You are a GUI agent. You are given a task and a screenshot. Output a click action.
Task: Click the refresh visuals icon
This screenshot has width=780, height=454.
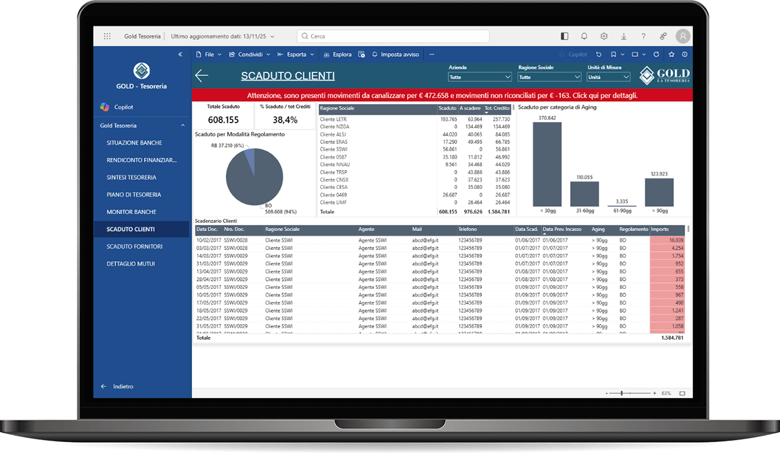click(x=656, y=54)
